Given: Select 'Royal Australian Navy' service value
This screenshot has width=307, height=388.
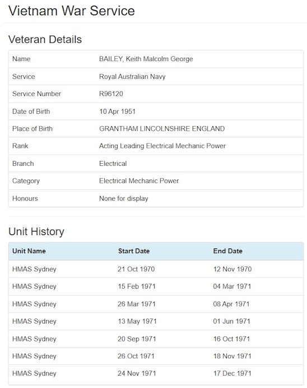Looking at the screenshot, I should (132, 76).
